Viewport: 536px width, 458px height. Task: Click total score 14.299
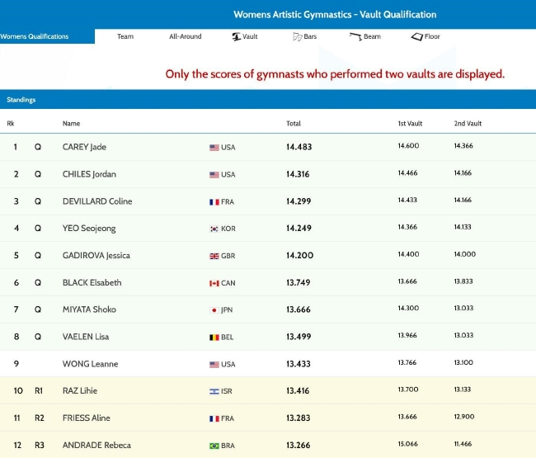tap(299, 201)
